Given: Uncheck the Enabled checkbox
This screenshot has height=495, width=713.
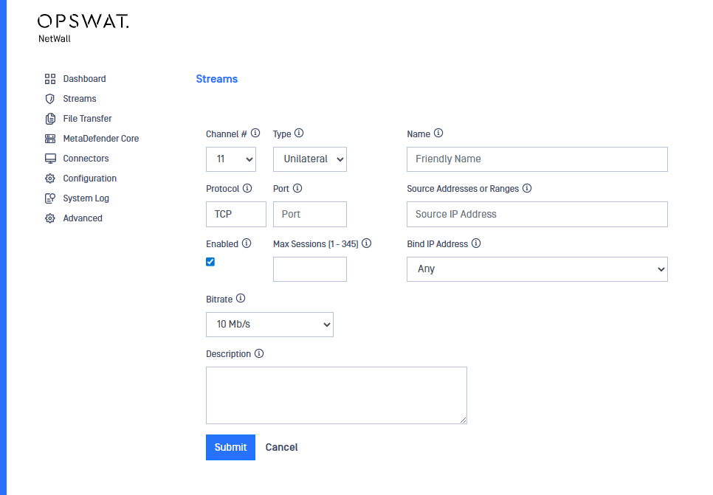Looking at the screenshot, I should tap(210, 262).
